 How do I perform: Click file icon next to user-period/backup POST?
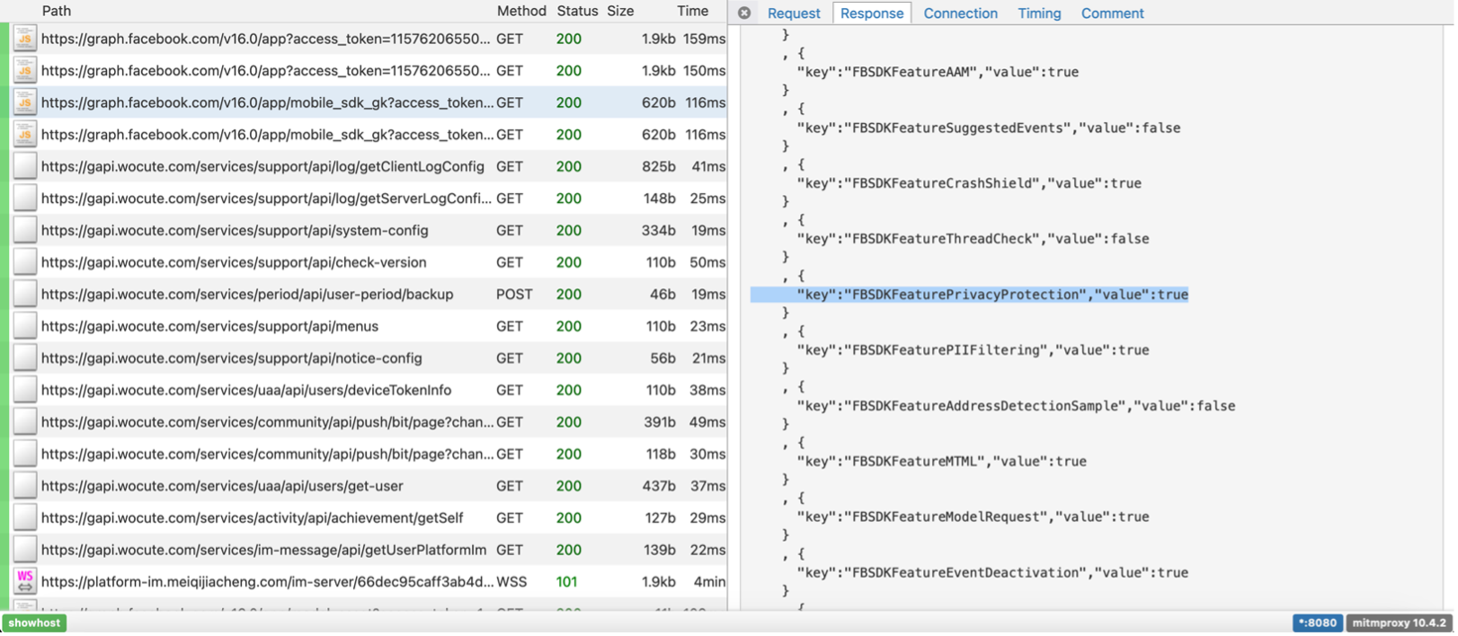[25, 294]
